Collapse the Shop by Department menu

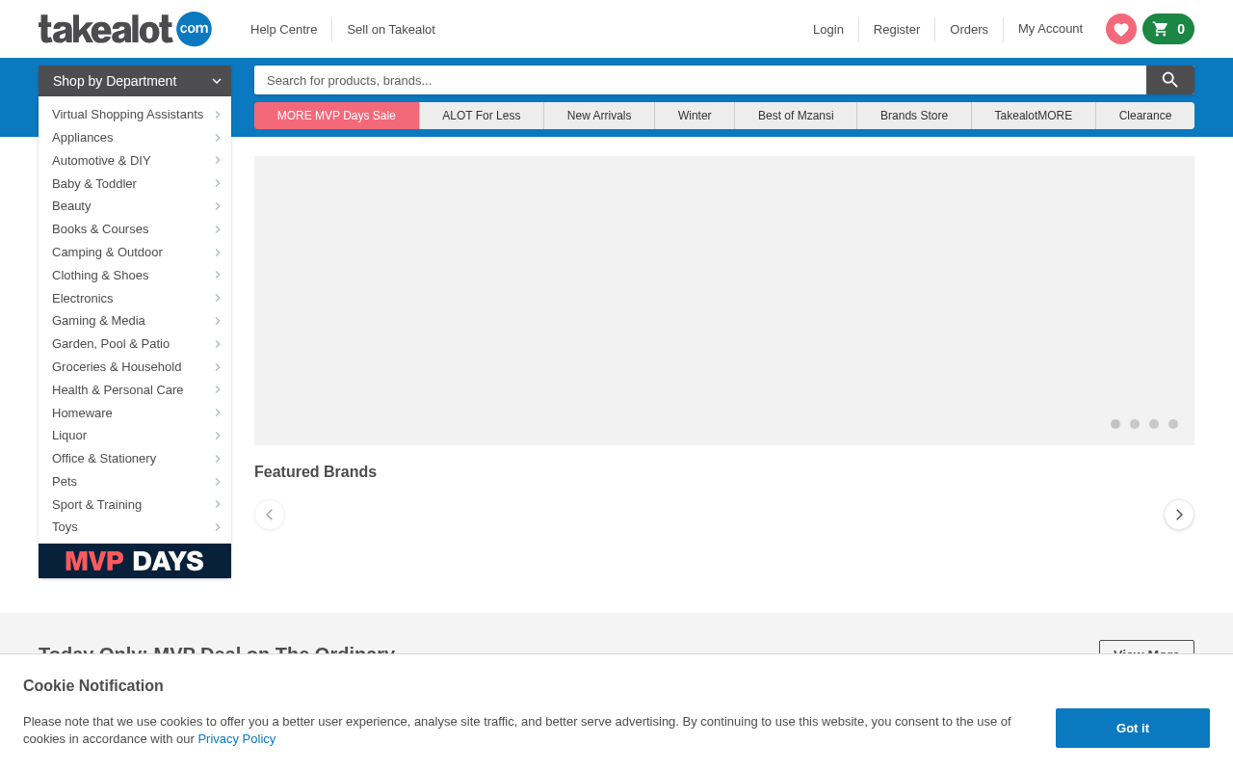[135, 81]
